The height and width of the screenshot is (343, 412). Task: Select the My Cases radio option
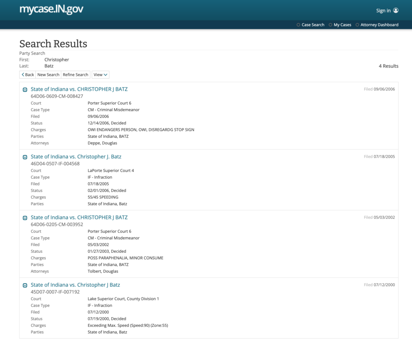pyautogui.click(x=331, y=25)
